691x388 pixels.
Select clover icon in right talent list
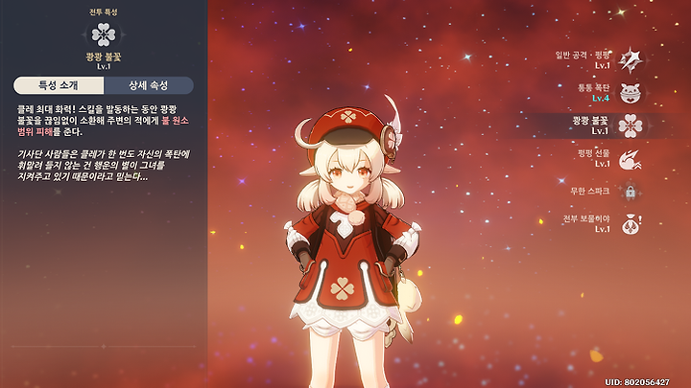(631, 126)
